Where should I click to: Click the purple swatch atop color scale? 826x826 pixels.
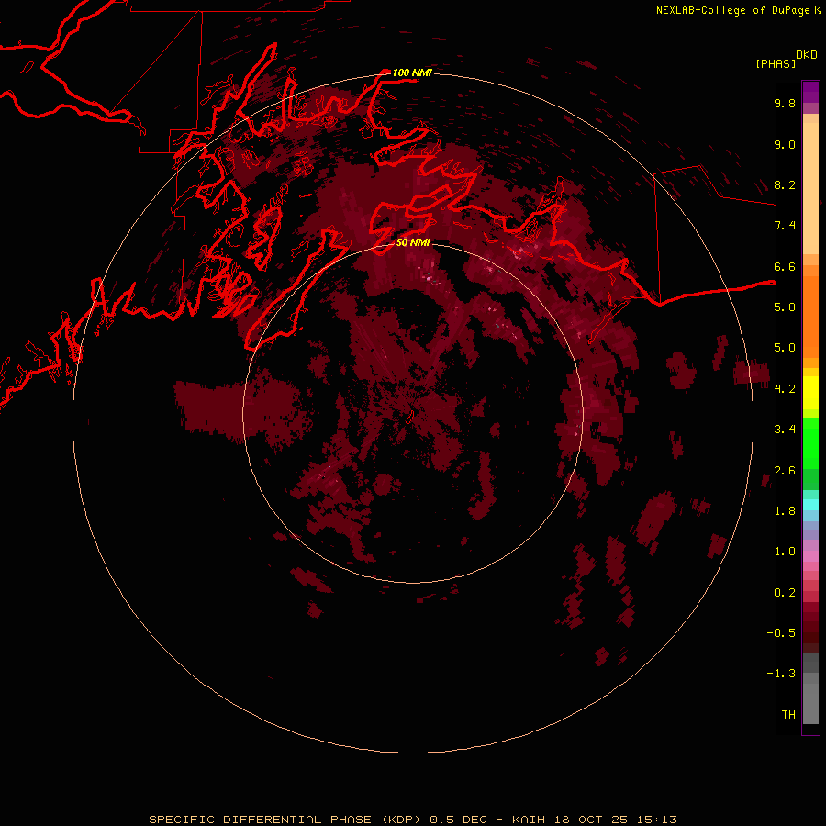pyautogui.click(x=810, y=92)
